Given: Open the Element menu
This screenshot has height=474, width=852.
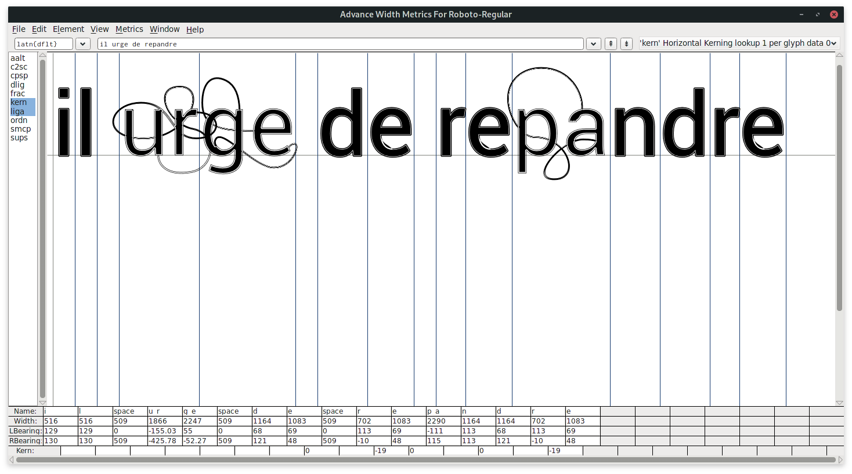Looking at the screenshot, I should click(68, 29).
